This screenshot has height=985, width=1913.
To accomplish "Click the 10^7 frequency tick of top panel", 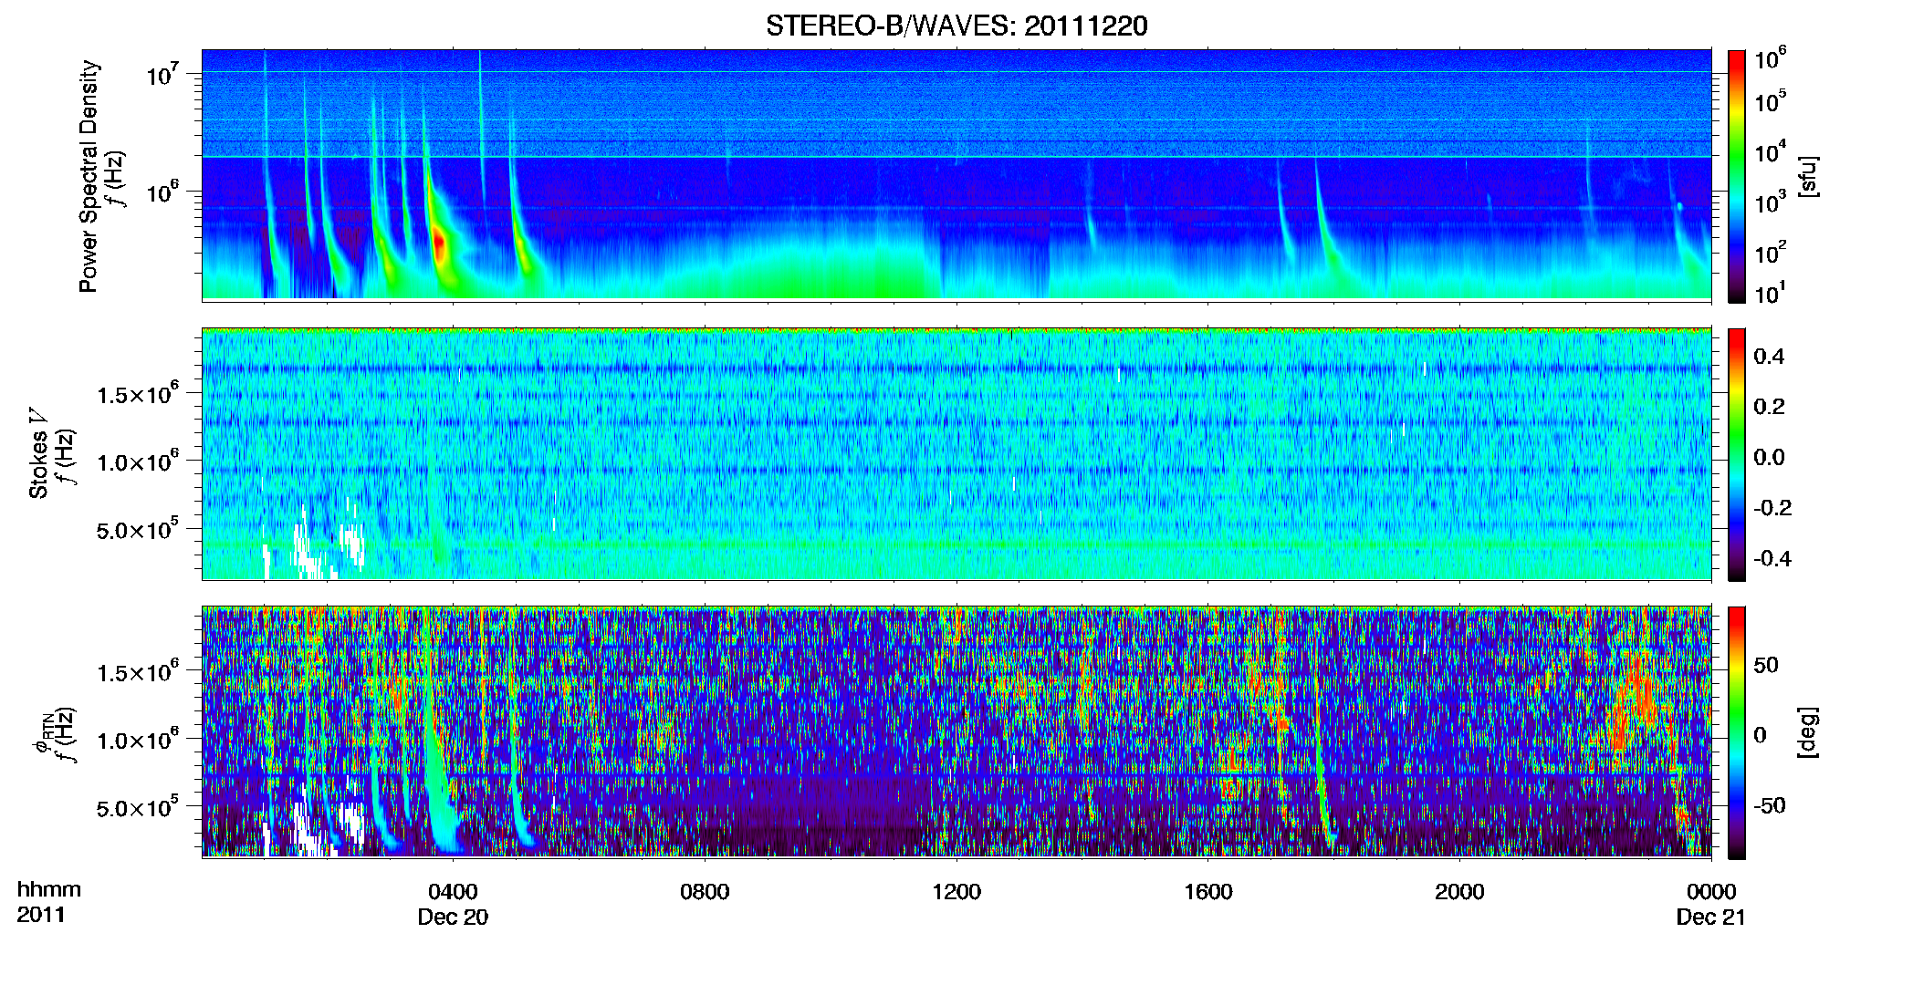I will (x=163, y=74).
